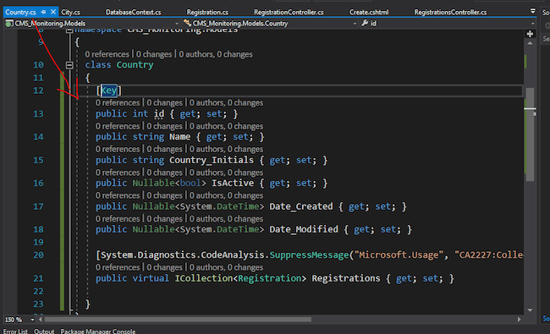Open the Package Manager Console tab
Viewport: 550px width, 334px height.
[x=98, y=331]
